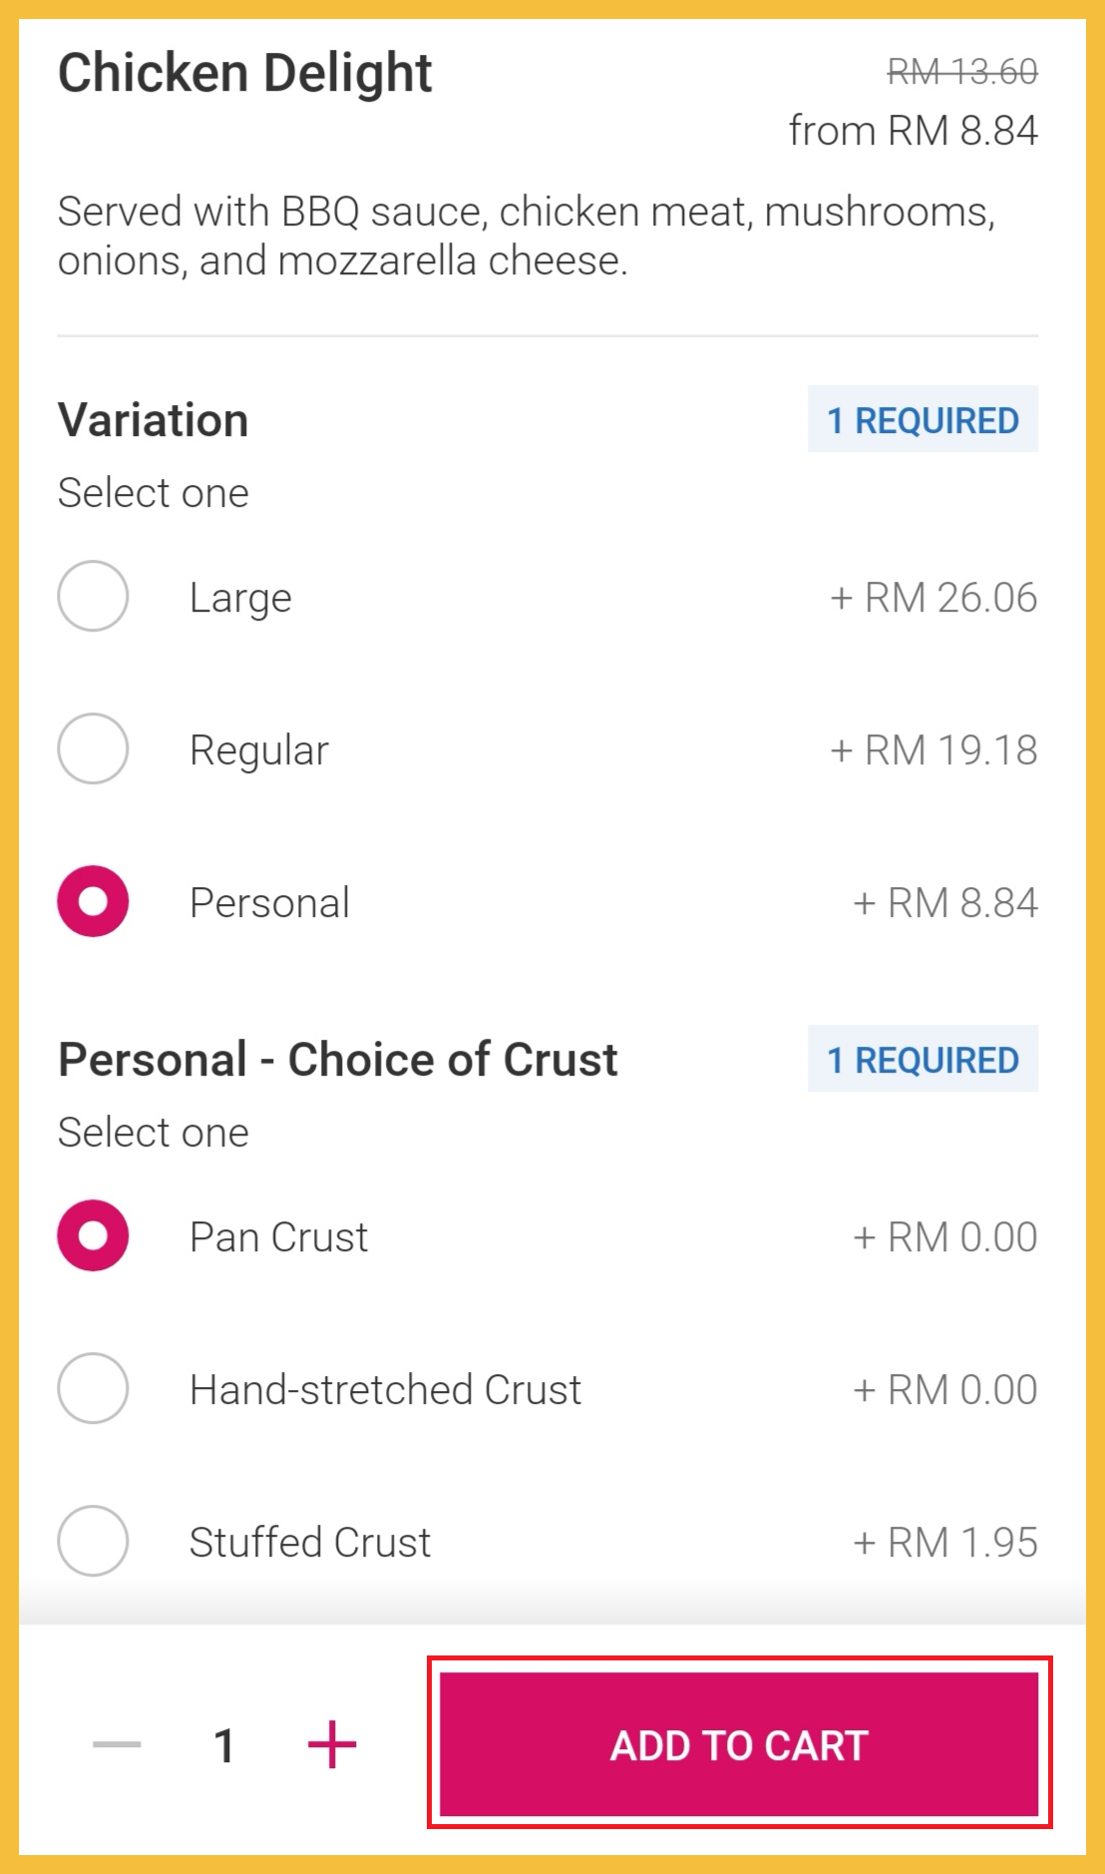This screenshot has height=1874, width=1105.
Task: Increase quantity with the plus icon
Action: point(332,1744)
